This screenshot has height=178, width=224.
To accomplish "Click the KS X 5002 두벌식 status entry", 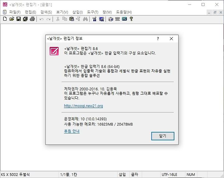I will point(15,175).
